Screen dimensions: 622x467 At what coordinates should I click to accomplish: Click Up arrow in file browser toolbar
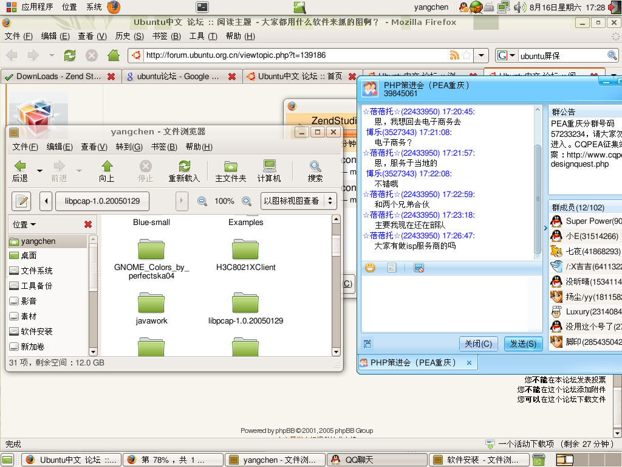point(107,171)
